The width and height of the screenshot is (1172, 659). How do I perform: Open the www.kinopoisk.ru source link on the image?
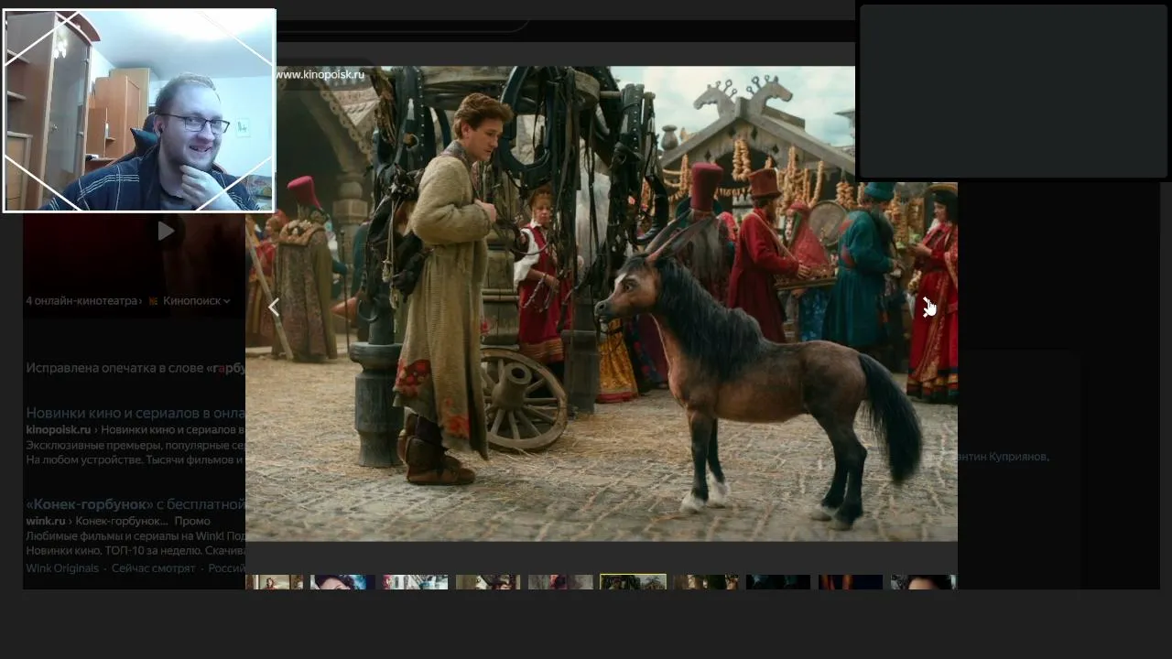320,74
